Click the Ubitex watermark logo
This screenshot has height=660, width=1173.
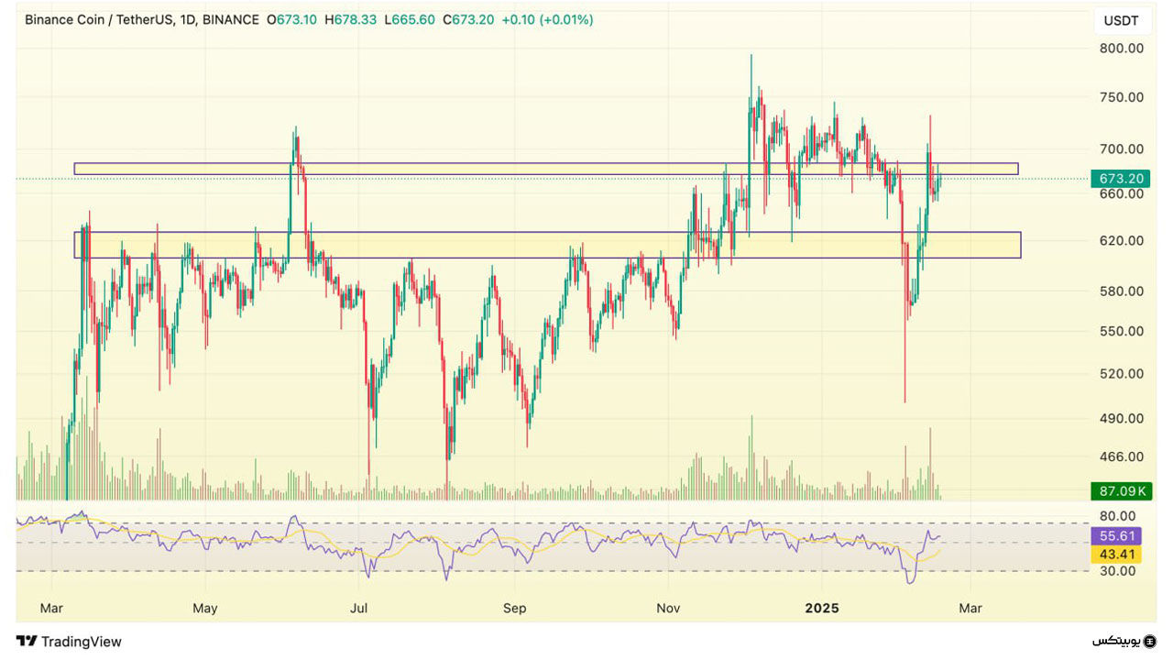point(1124,641)
